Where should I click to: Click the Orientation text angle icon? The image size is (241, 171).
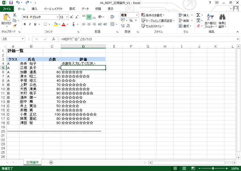[x=100, y=17]
